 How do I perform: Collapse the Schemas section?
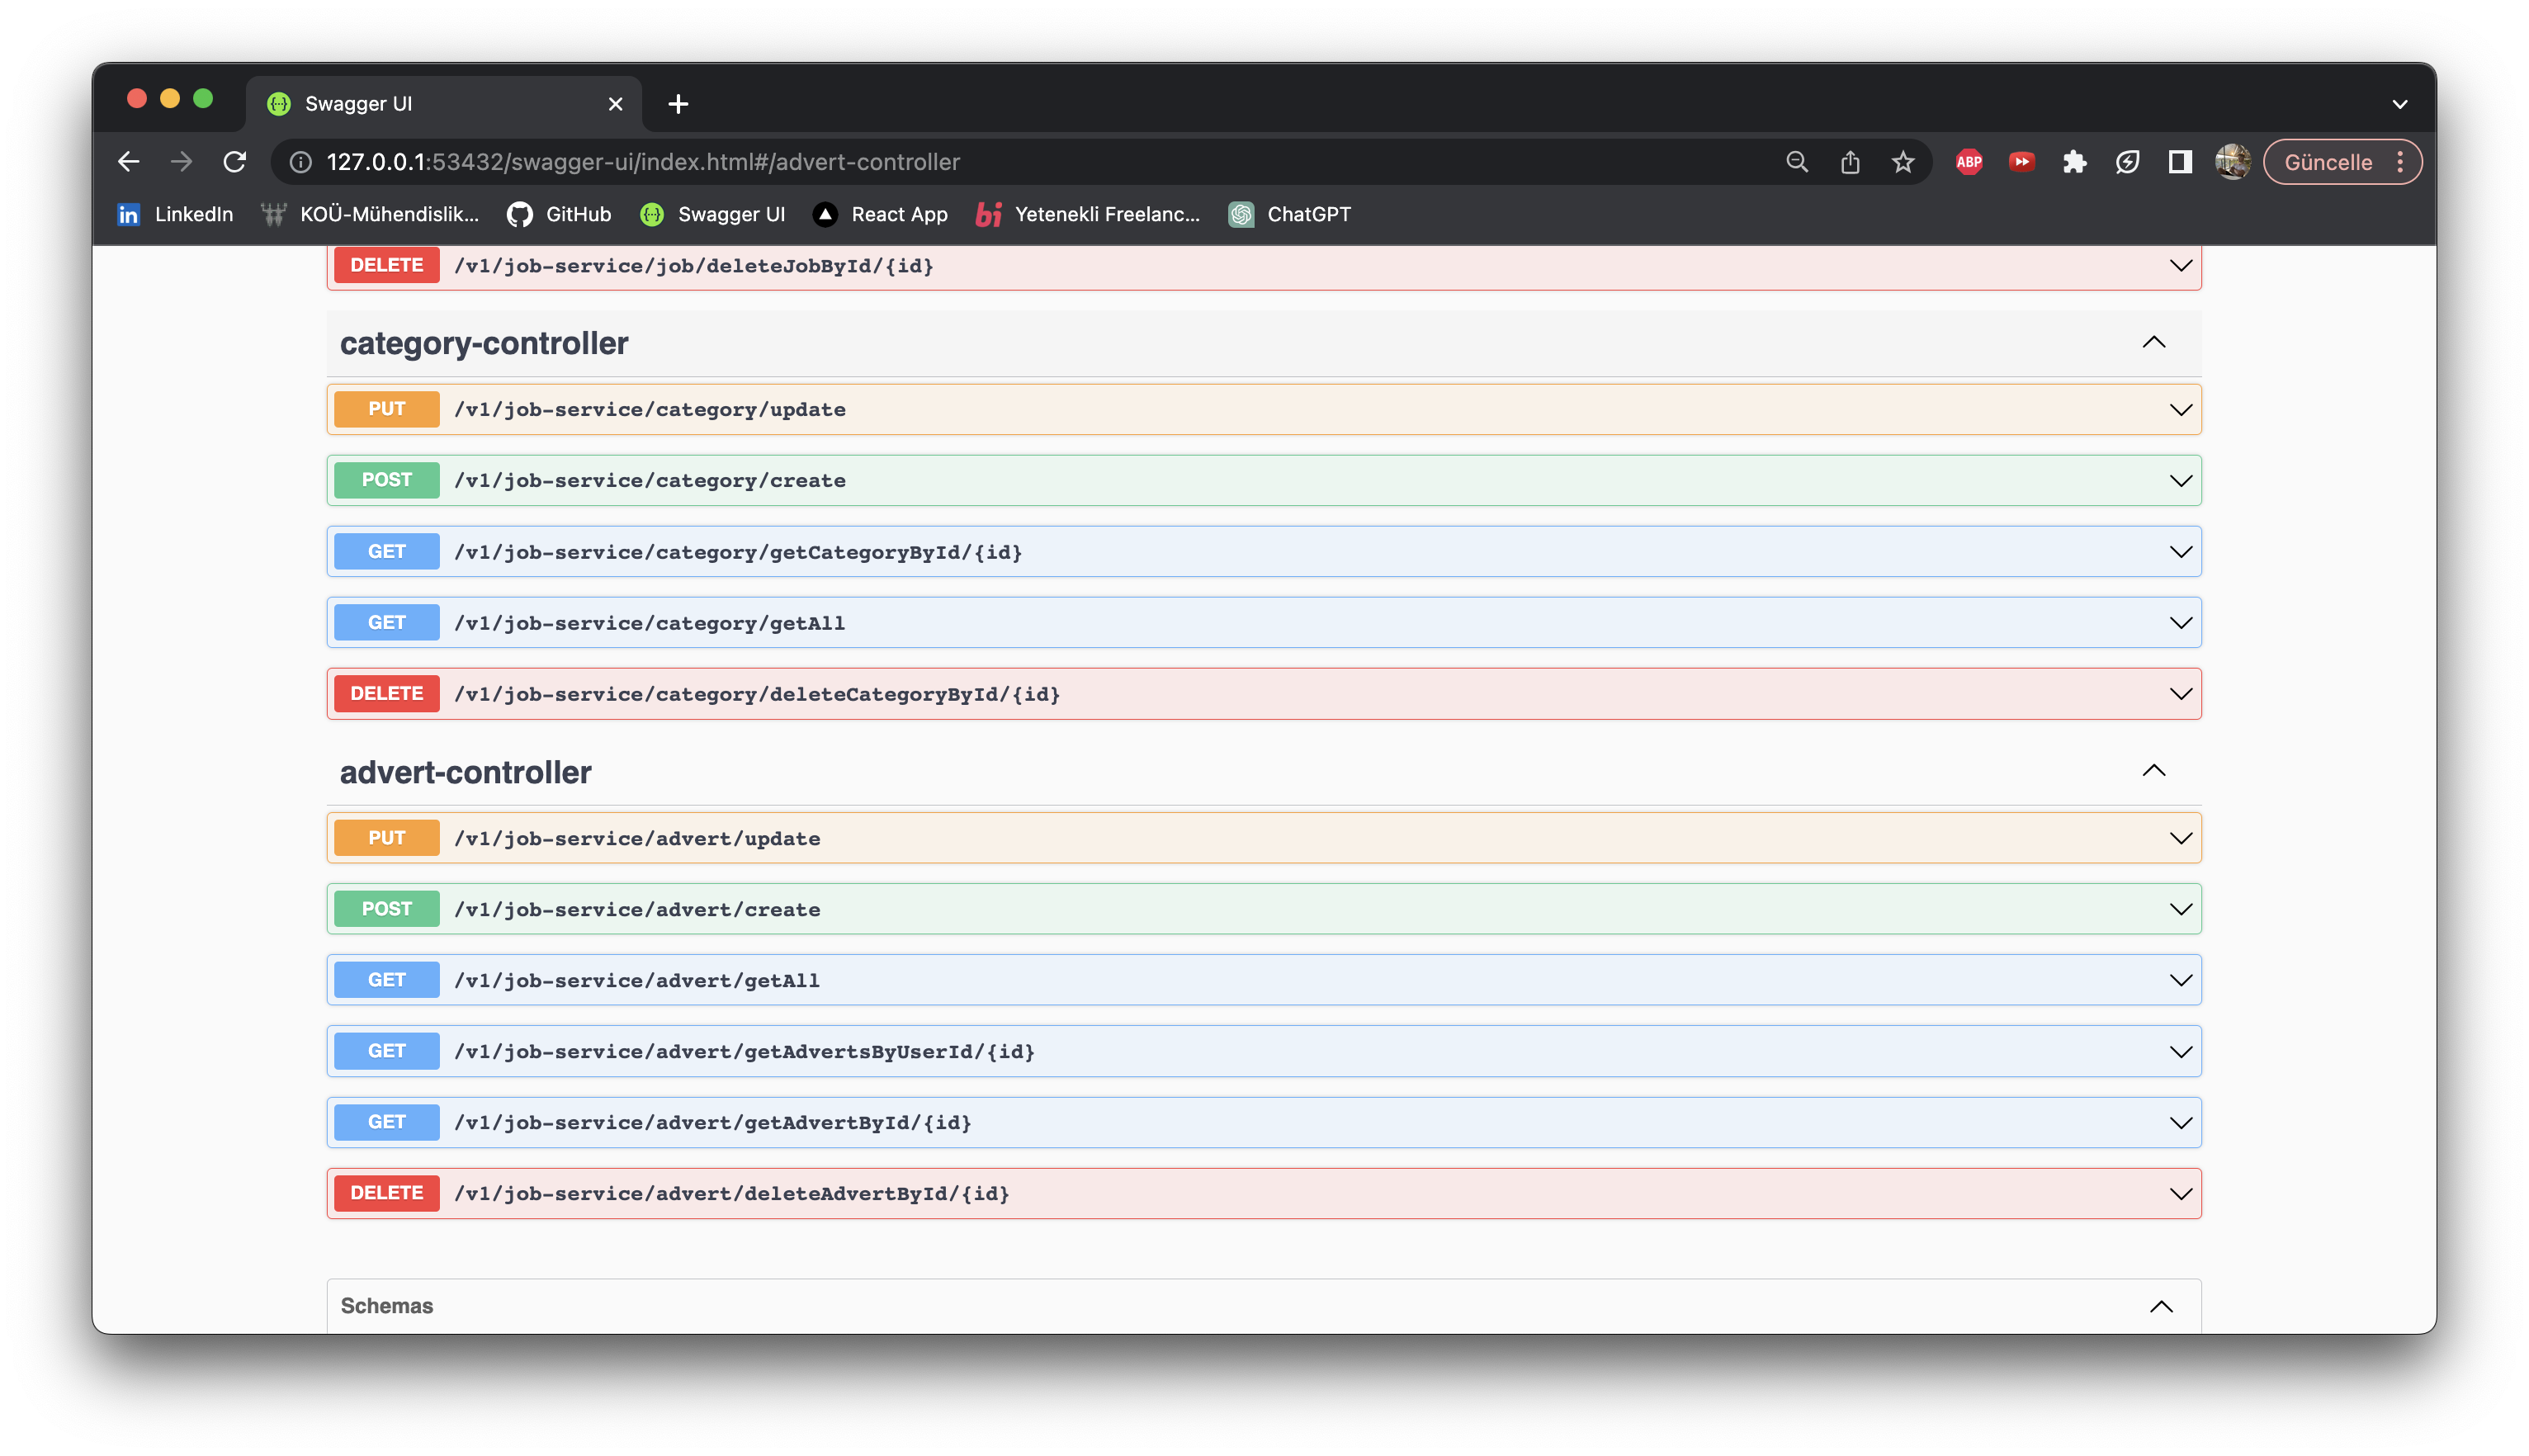click(x=2161, y=1306)
